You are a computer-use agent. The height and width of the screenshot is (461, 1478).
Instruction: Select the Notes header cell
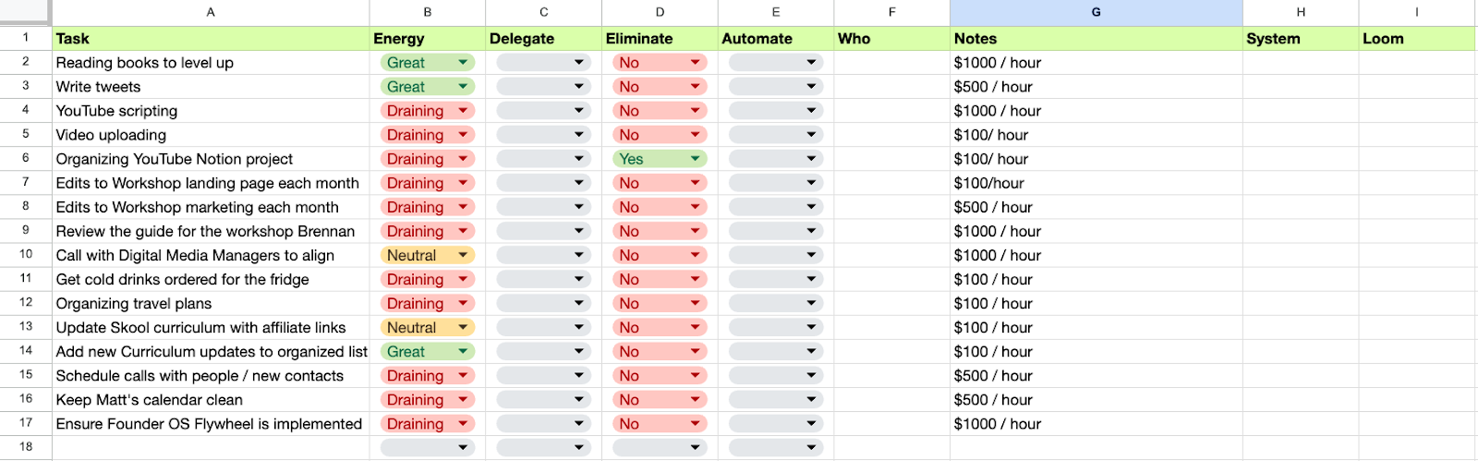pos(1096,39)
